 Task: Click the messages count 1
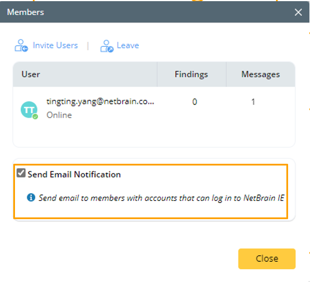click(253, 101)
